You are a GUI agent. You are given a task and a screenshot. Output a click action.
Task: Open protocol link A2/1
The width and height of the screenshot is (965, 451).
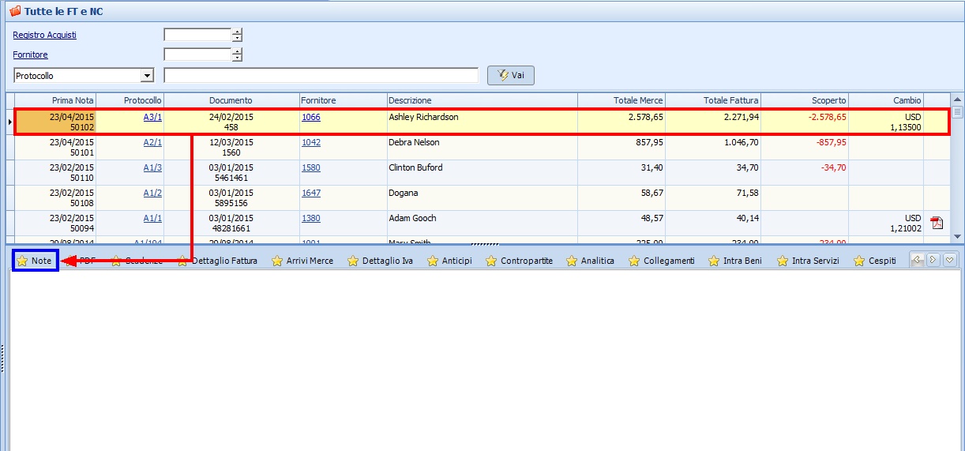coord(152,142)
